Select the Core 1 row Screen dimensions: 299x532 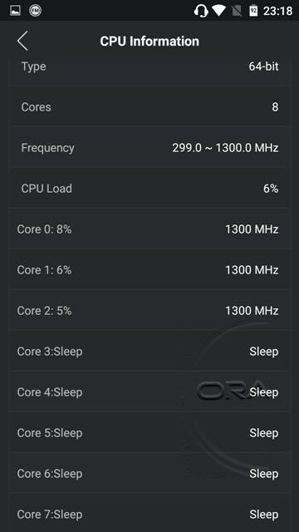pos(149,269)
